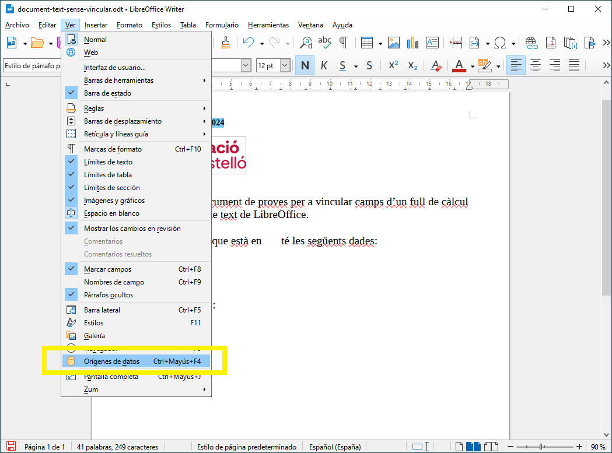Insert an image from toolbar
This screenshot has width=612, height=453.
tap(393, 43)
